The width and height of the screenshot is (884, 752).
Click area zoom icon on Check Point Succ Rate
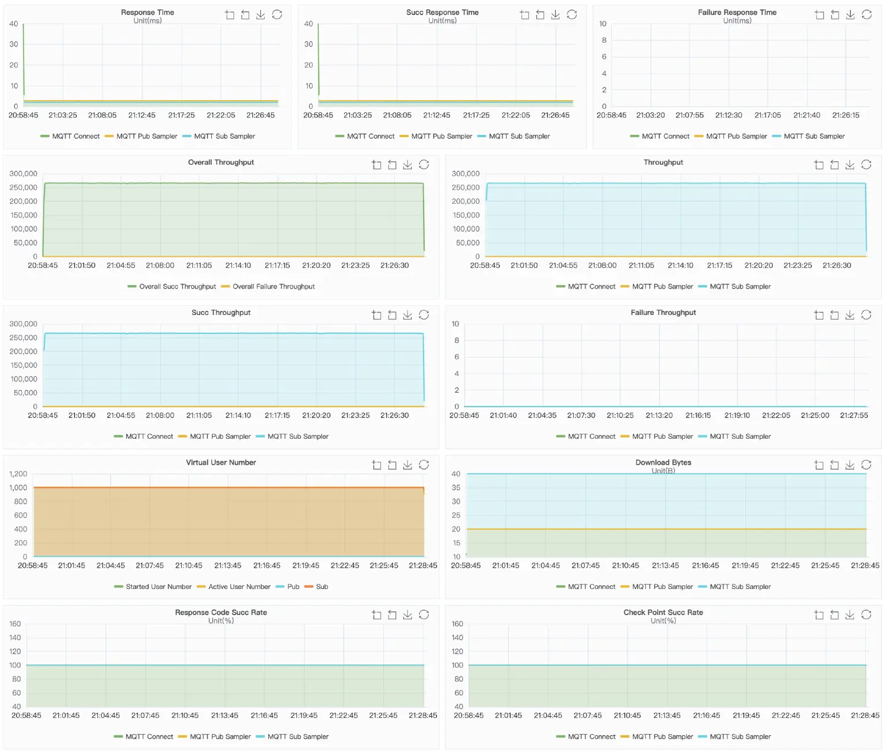(x=819, y=615)
